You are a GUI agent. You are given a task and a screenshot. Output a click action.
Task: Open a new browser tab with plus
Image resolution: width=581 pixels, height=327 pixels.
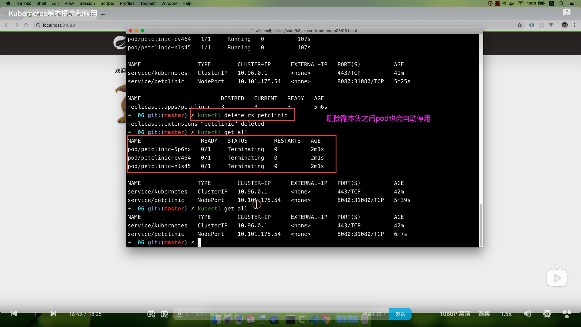[103, 14]
